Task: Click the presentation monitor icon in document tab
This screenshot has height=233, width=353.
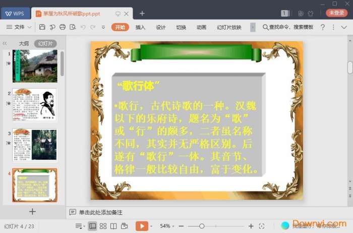Action: pyautogui.click(x=117, y=14)
